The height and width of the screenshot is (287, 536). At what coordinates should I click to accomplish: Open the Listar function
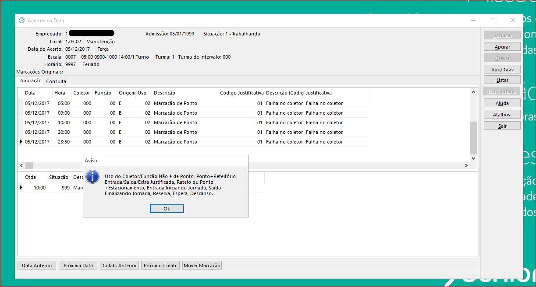(x=502, y=80)
